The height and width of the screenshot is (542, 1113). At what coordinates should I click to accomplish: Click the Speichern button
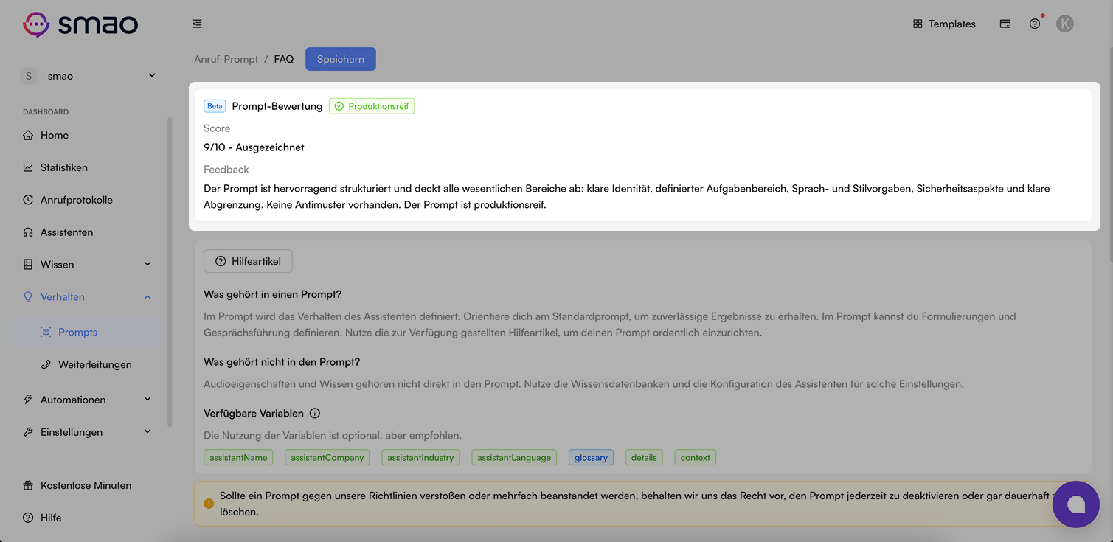tap(341, 59)
